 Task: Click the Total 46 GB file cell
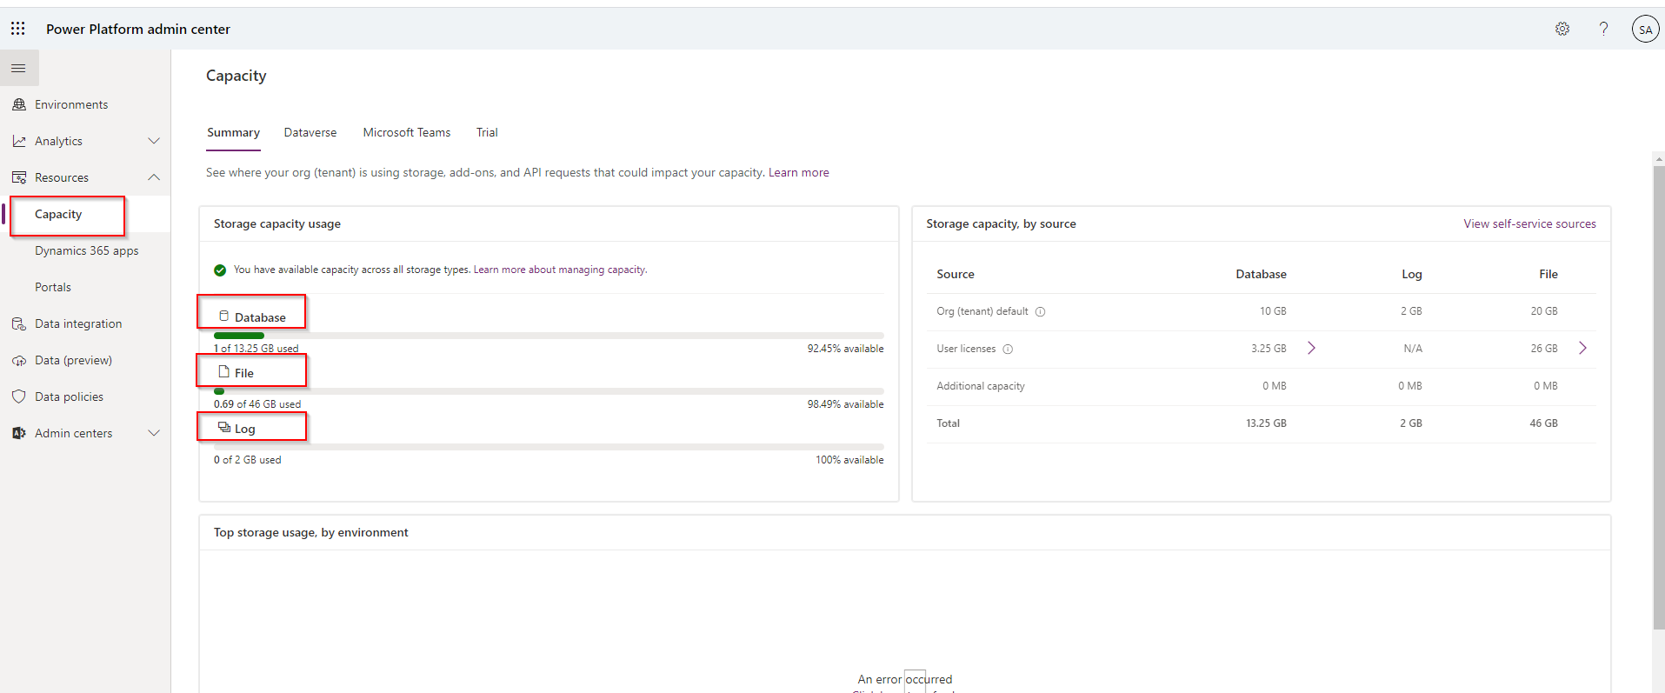pos(1544,423)
